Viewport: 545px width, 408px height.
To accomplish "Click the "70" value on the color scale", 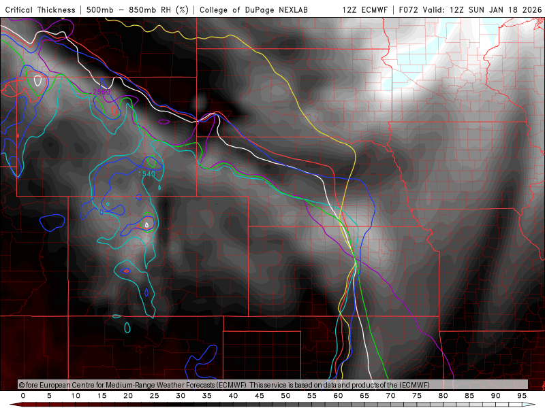I will point(390,396).
